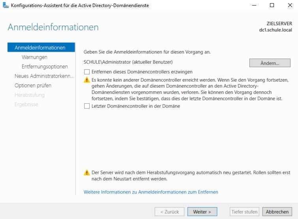This screenshot has height=219, width=298.
Task: Select Anmeldeinformationen step in sidebar
Action: tap(41, 48)
